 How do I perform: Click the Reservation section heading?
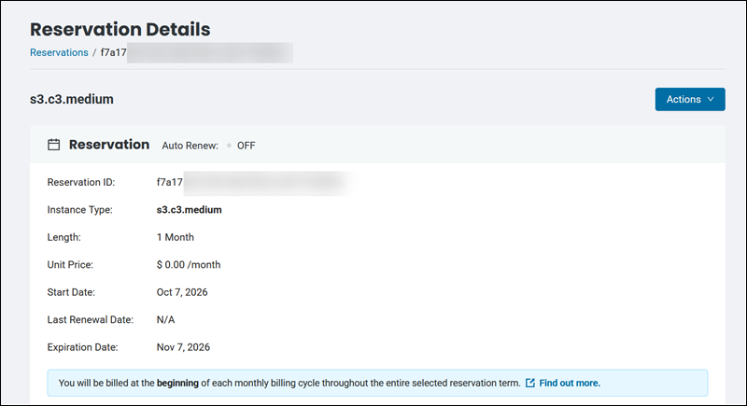click(x=109, y=145)
